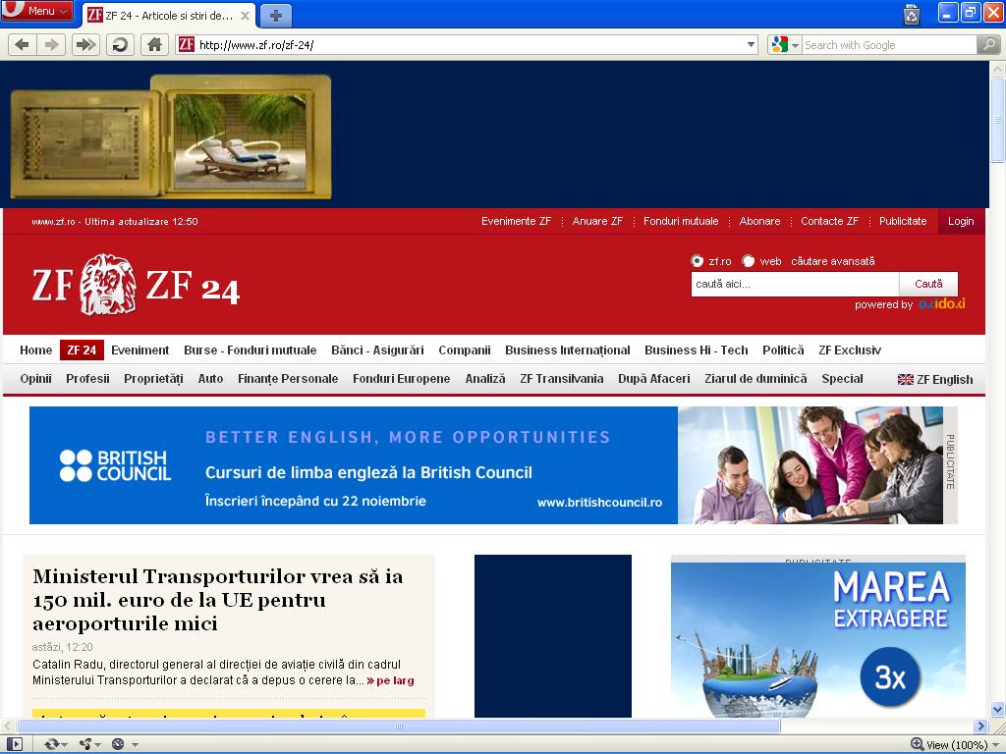Open the Business Internațional section

pos(567,350)
